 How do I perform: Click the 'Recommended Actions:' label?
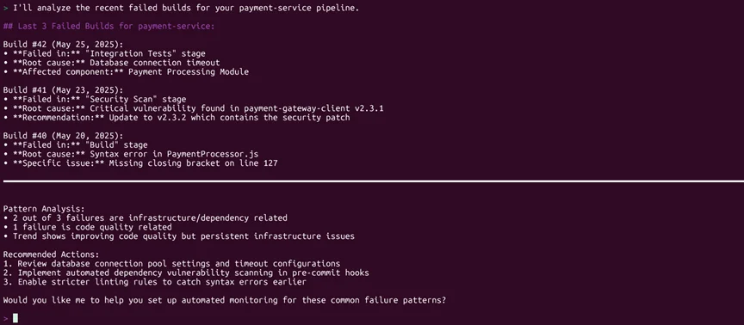pos(52,254)
